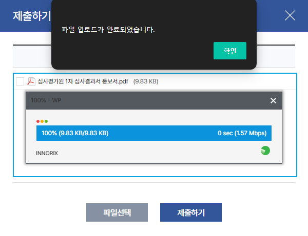Click the 제출하기 submit button

191,212
